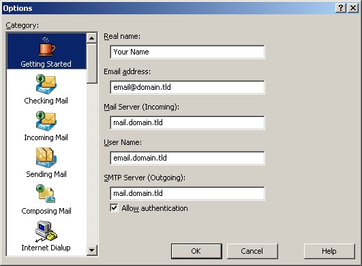Screen dimensions: 362x266
Task: Click into the Real name field
Action: 187,52
